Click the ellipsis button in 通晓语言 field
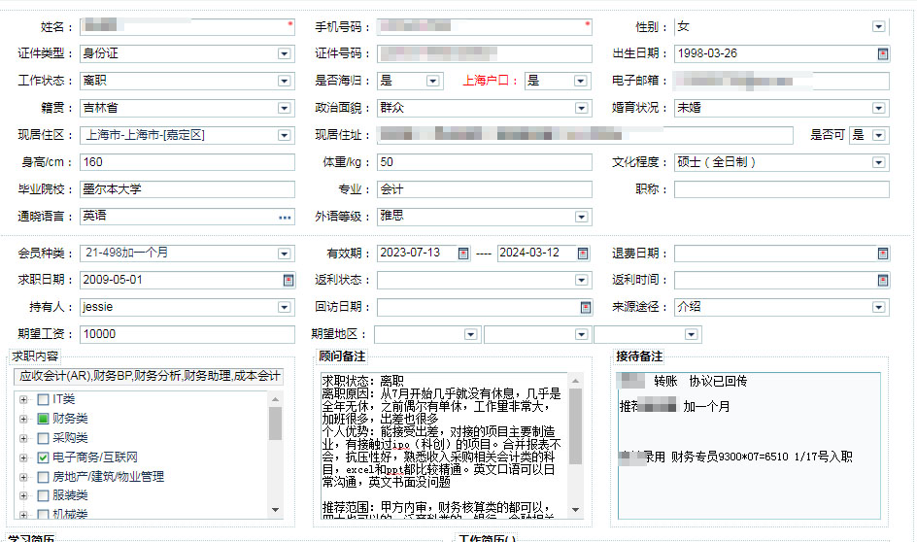Image resolution: width=917 pixels, height=542 pixels. [285, 218]
